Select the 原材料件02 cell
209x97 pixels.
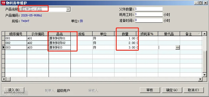60,43
